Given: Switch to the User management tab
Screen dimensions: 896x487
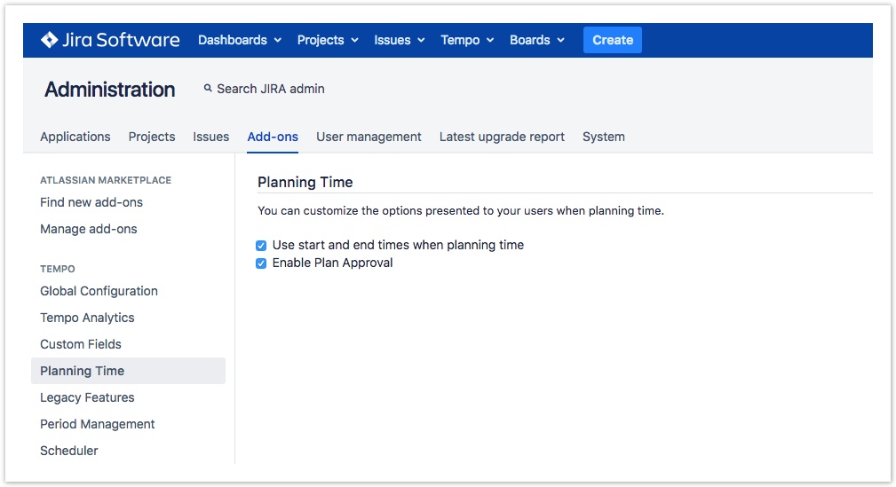Looking at the screenshot, I should pos(369,137).
